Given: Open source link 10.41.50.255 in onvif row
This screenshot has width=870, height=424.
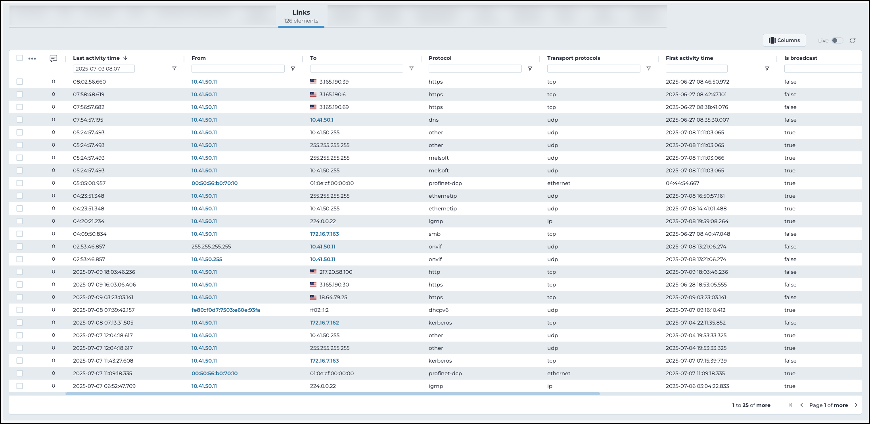Looking at the screenshot, I should 207,259.
